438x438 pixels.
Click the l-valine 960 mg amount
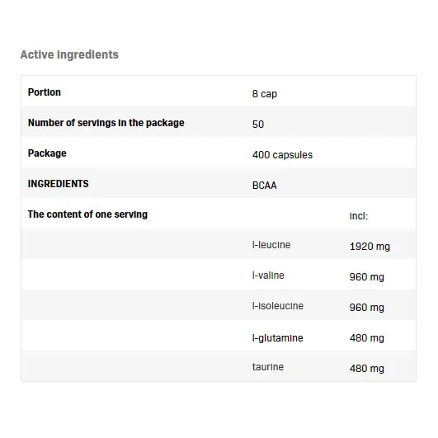[367, 277]
